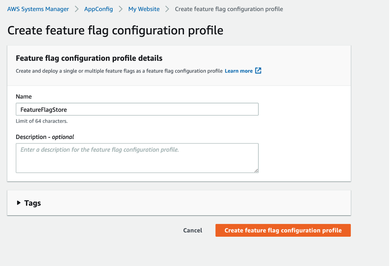Viewport: 390px width, 266px height.
Task: Click inside the Description text area
Action: (137, 157)
